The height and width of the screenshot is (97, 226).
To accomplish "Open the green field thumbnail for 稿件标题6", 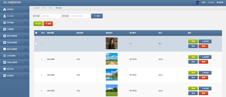I will tap(112, 90).
